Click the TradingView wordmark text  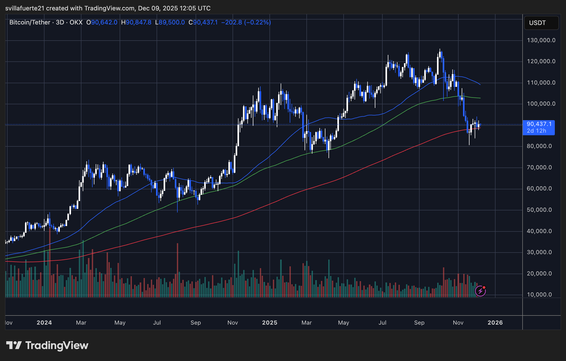click(57, 345)
